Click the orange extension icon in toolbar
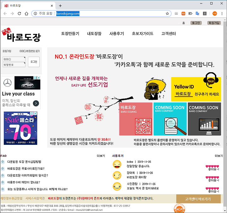The width and height of the screenshot is (227, 213). 183,14
